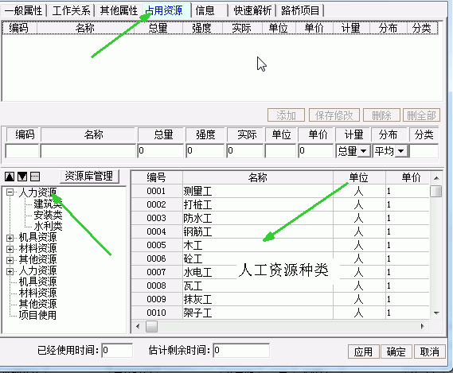Click the up arrow of the resource list scrollbar
The width and height of the screenshot is (453, 373).
pos(436,178)
